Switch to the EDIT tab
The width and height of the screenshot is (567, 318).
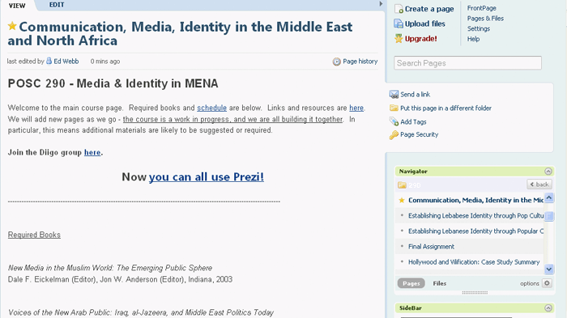[x=57, y=5]
